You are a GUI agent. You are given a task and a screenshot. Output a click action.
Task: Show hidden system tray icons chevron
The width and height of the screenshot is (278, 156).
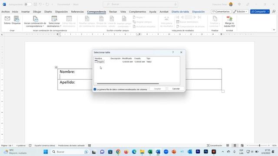[223, 152]
